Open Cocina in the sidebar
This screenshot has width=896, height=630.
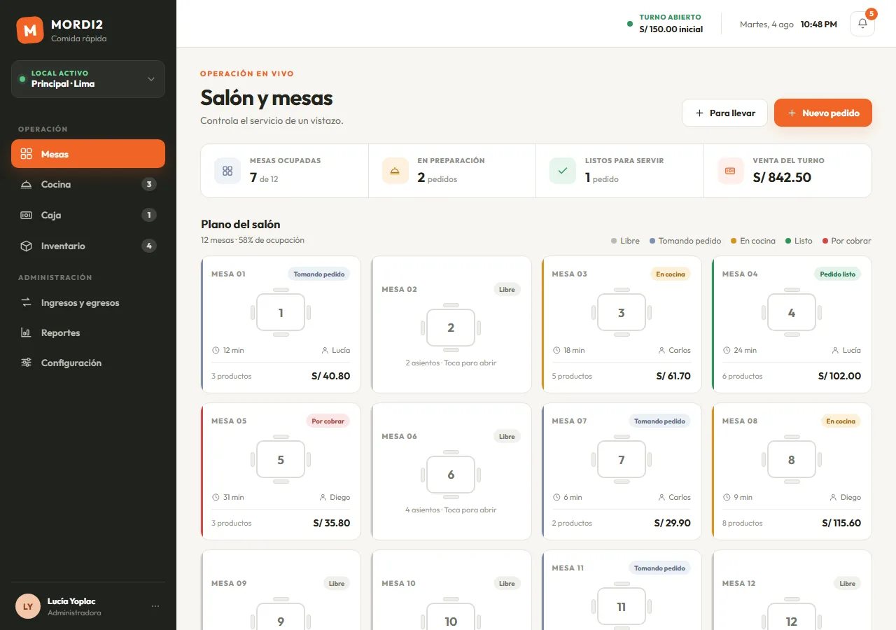point(88,185)
